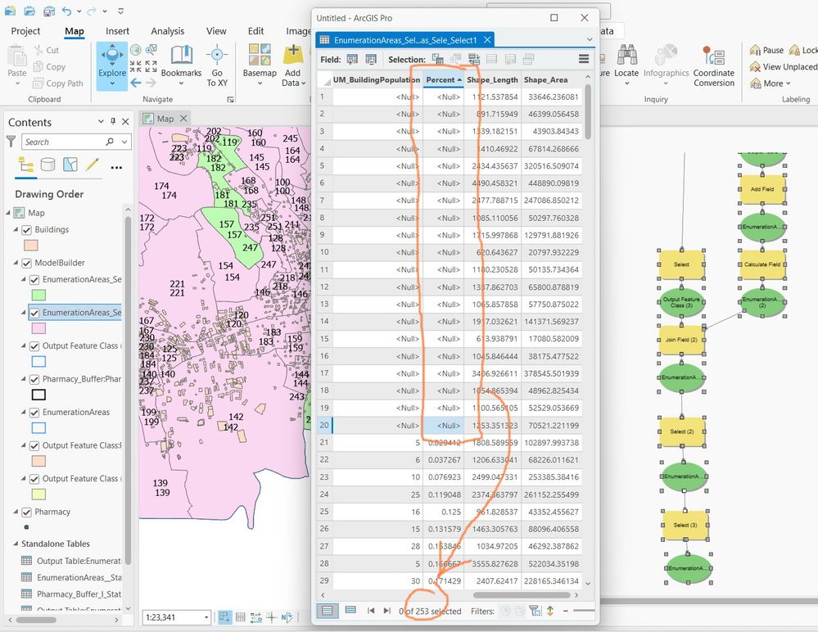Expand the Basemap gallery dropdown
Image resolution: width=818 pixels, height=632 pixels.
click(260, 84)
